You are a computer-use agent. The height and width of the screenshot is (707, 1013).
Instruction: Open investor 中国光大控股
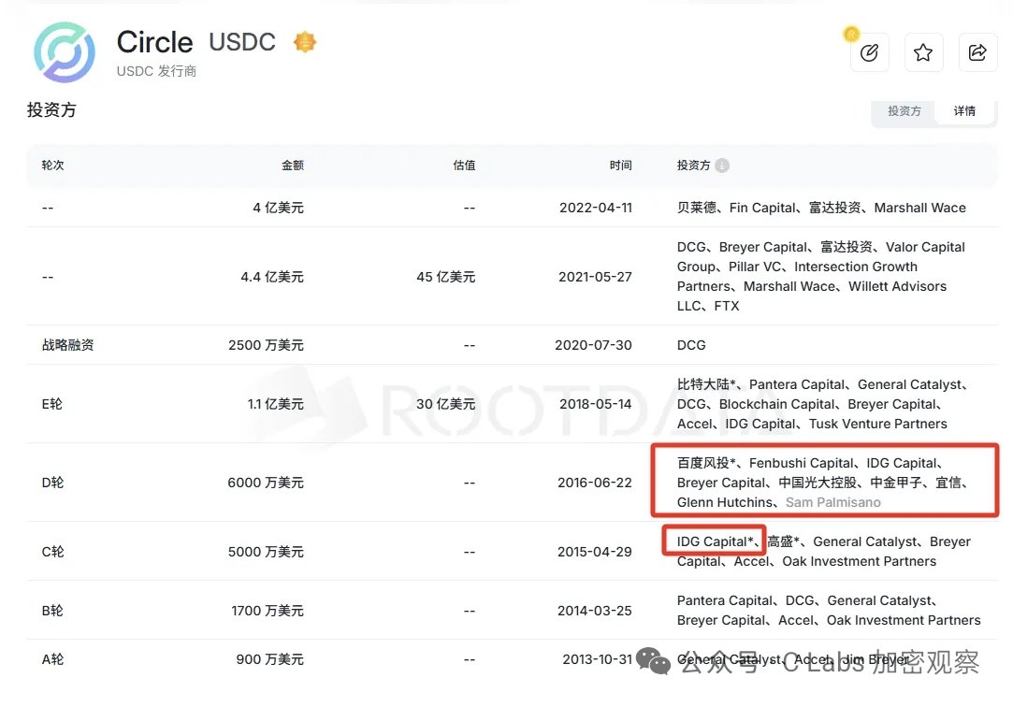[818, 483]
